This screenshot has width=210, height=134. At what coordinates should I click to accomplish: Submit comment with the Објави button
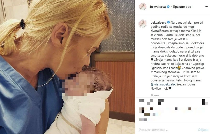pos(203,129)
